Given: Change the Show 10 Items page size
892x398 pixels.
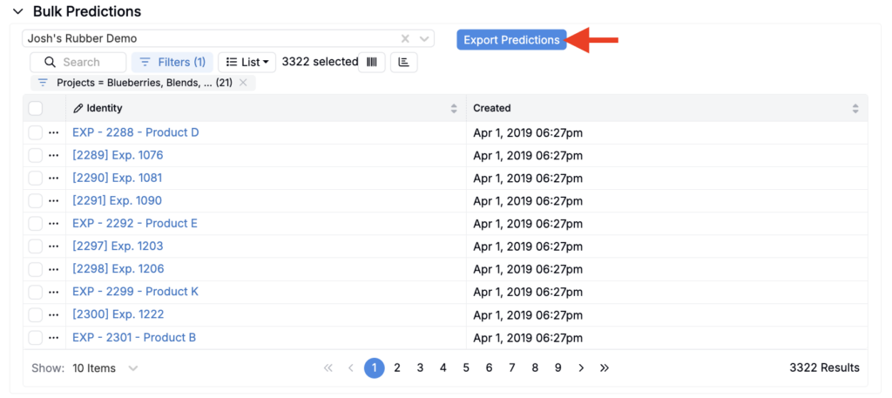Looking at the screenshot, I should 105,368.
